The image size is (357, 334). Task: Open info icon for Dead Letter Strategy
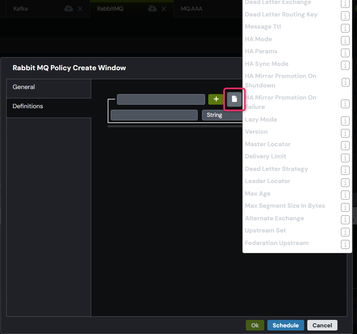tap(345, 170)
